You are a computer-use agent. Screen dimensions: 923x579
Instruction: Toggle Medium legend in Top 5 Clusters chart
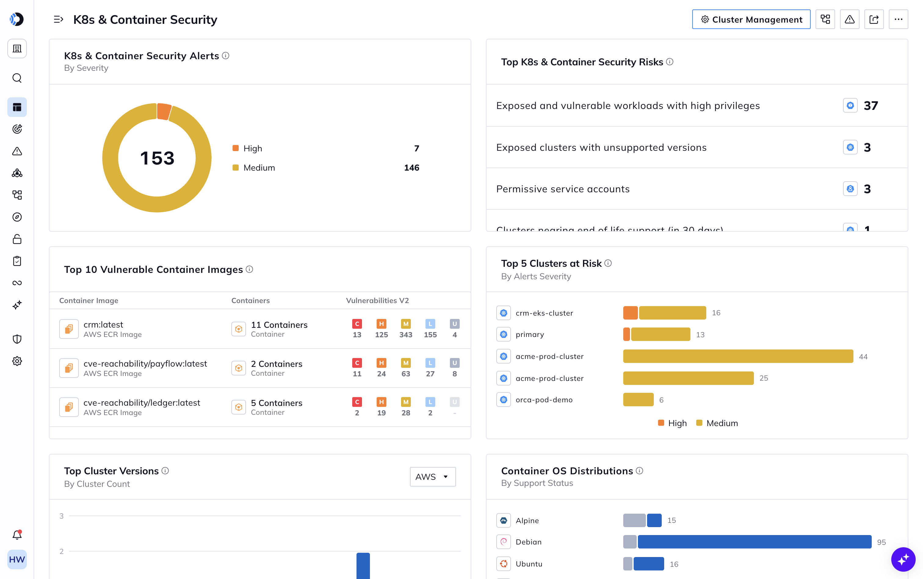pos(717,423)
